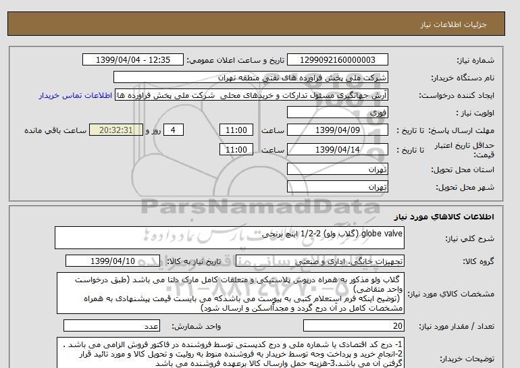Click the واحد شمارش label
The image size is (520, 368).
pyautogui.click(x=197, y=326)
